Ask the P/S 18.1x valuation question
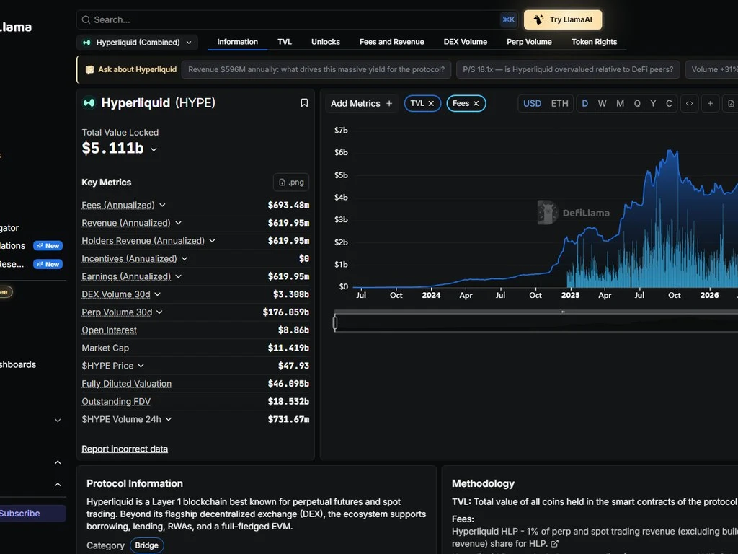Viewport: 738px width, 554px height. [568, 69]
